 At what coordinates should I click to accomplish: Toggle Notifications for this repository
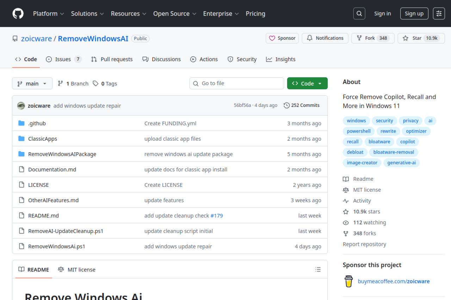tap(325, 38)
